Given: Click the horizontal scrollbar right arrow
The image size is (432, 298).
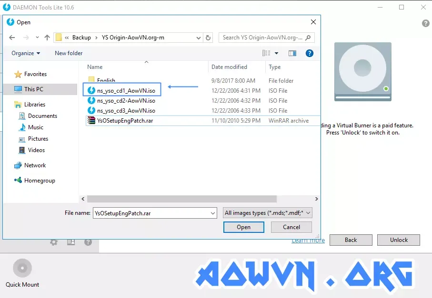Looking at the screenshot, I should coord(317,199).
